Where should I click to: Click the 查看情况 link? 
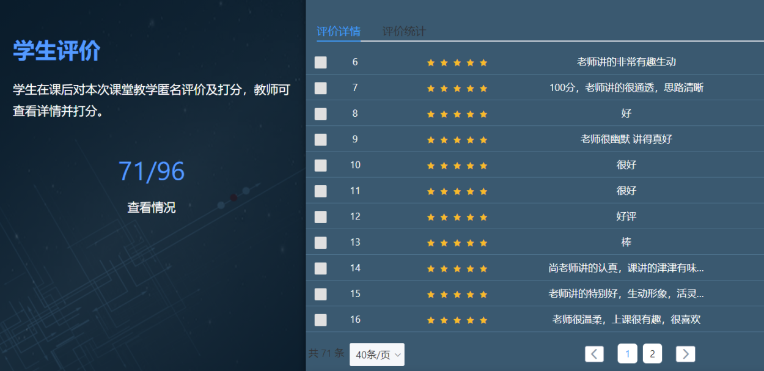tap(151, 208)
